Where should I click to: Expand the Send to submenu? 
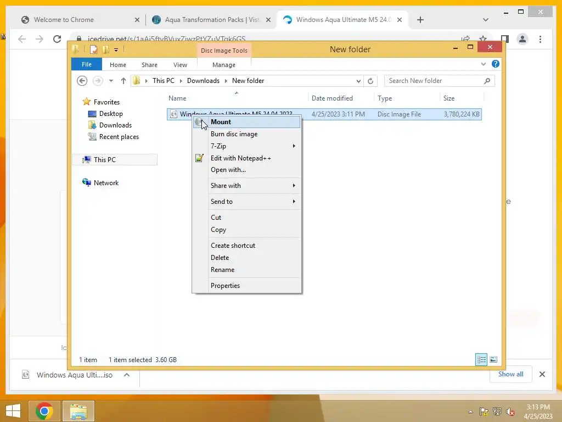[246, 201]
